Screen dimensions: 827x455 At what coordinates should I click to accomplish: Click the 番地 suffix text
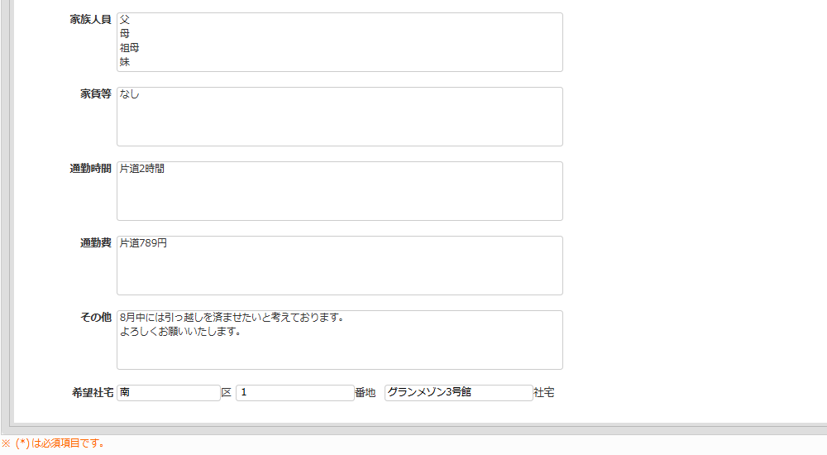365,393
